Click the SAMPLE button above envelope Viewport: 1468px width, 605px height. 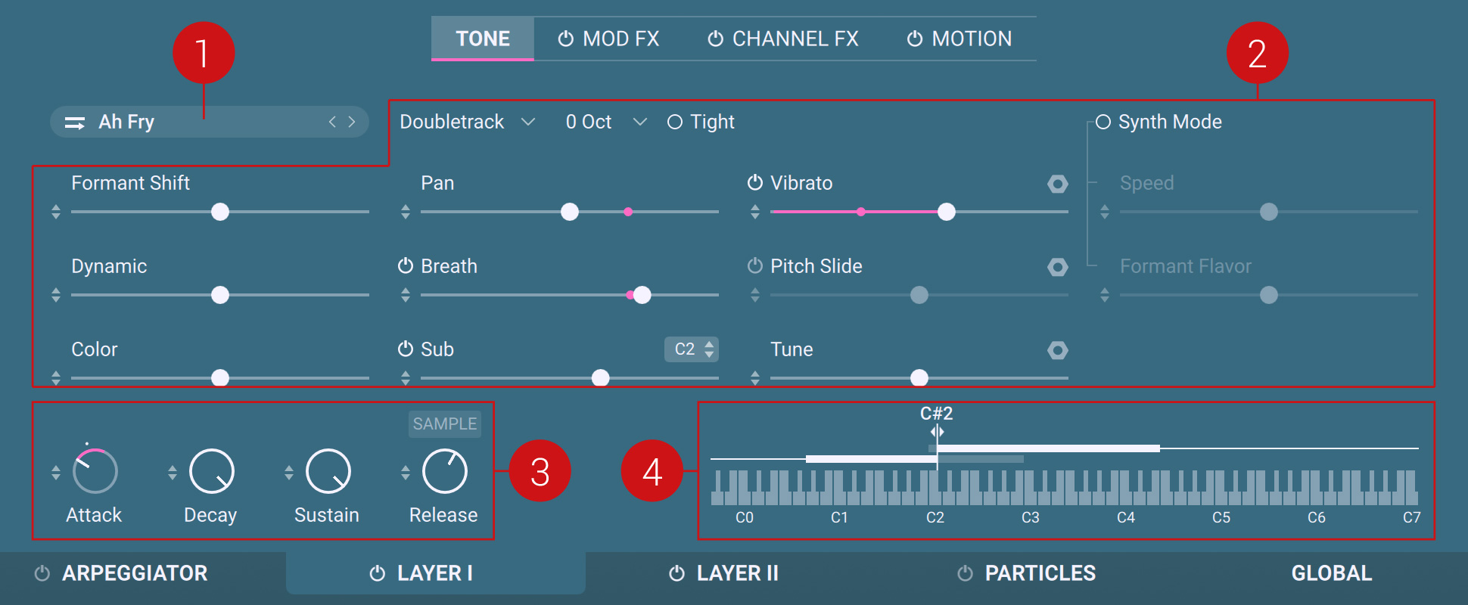click(x=445, y=424)
